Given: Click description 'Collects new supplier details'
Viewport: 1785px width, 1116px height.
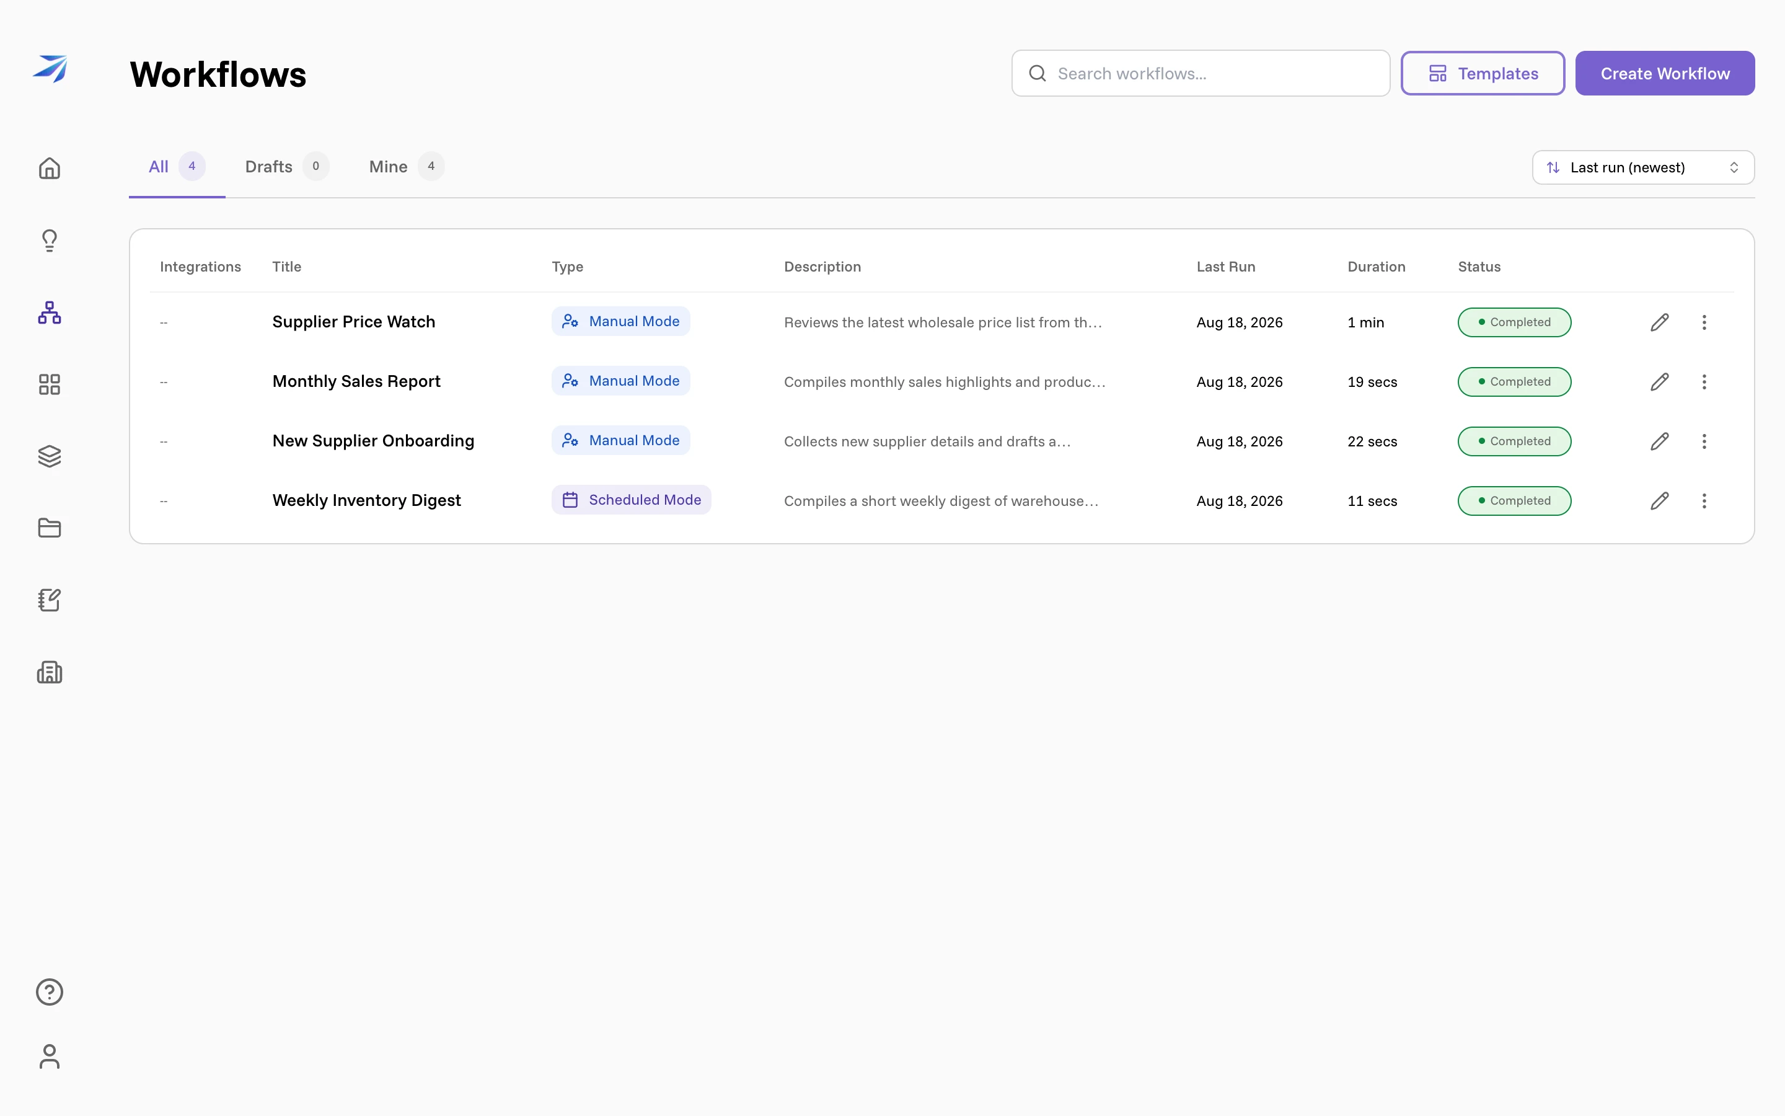Looking at the screenshot, I should point(927,441).
